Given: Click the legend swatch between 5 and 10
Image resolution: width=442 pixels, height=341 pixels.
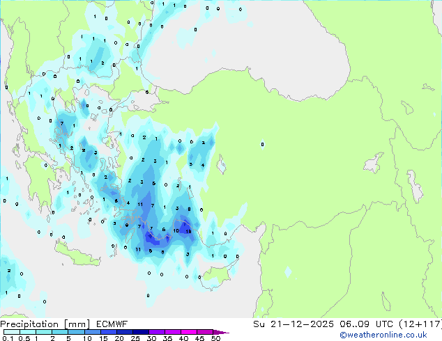Looking at the screenshot, I should tap(76, 332).
